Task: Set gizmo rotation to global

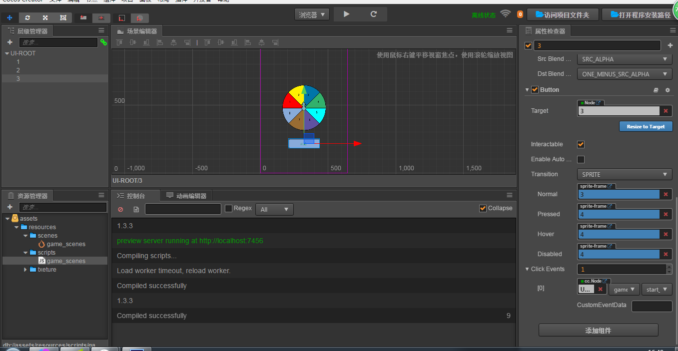Action: click(140, 18)
